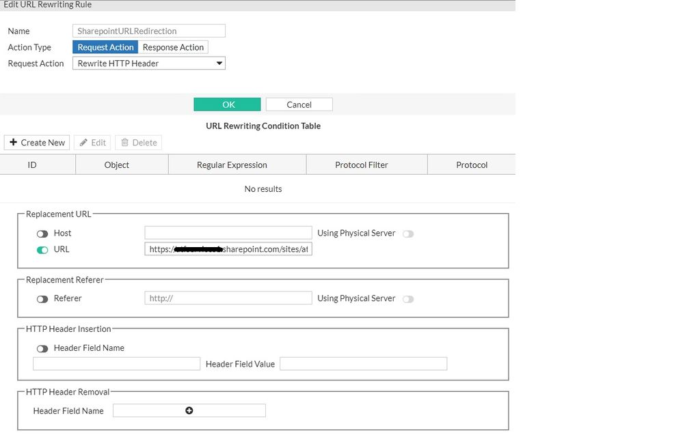The image size is (683, 439).
Task: Click the Header Field Value input
Action: 363,364
